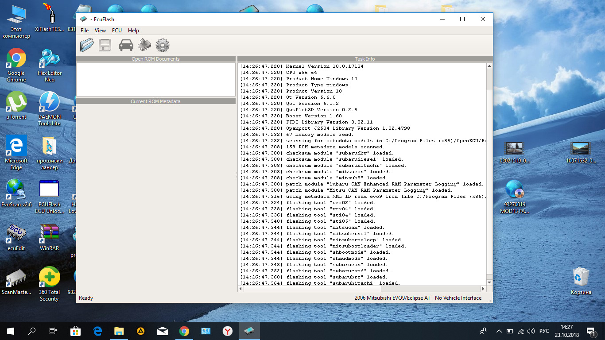The width and height of the screenshot is (605, 340).
Task: Select the 93270019 MOD13 file on desktop
Action: pos(514,197)
